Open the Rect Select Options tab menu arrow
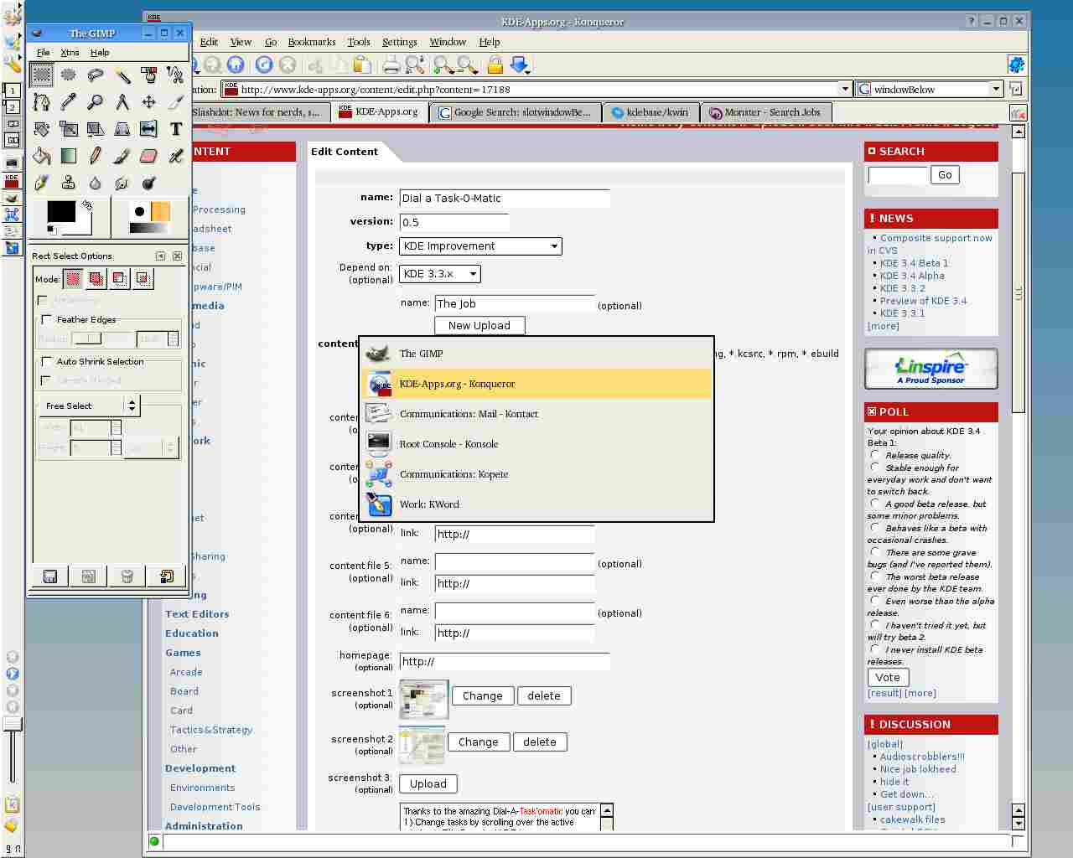The height and width of the screenshot is (858, 1073). tap(160, 256)
